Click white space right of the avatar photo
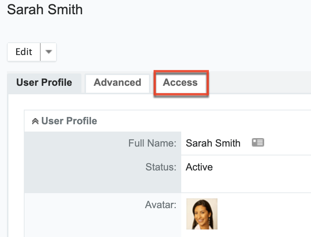The width and height of the screenshot is (311, 237). [265, 214]
